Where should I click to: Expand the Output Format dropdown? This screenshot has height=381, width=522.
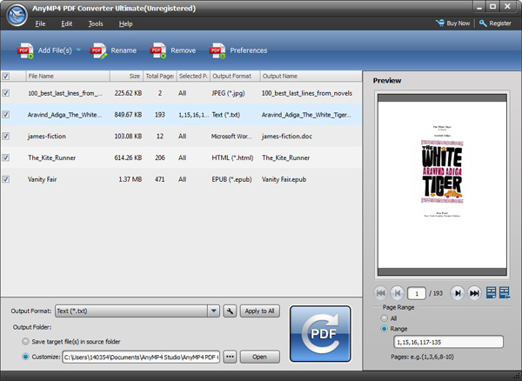coord(214,311)
